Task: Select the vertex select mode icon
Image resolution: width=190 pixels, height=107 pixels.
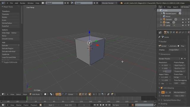Action: point(80,94)
